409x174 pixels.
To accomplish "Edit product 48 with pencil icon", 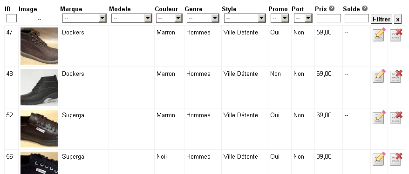I will coord(379,76).
